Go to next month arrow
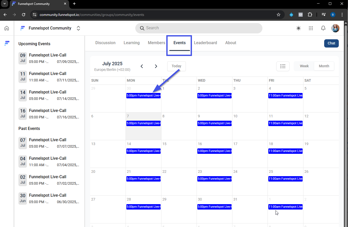This screenshot has width=348, height=227. (x=156, y=66)
